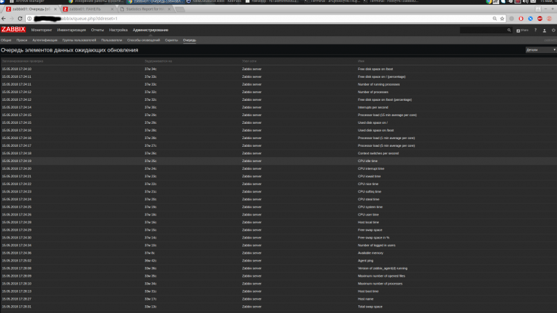This screenshot has width=557, height=313.
Task: Log out using the power icon
Action: (554, 31)
